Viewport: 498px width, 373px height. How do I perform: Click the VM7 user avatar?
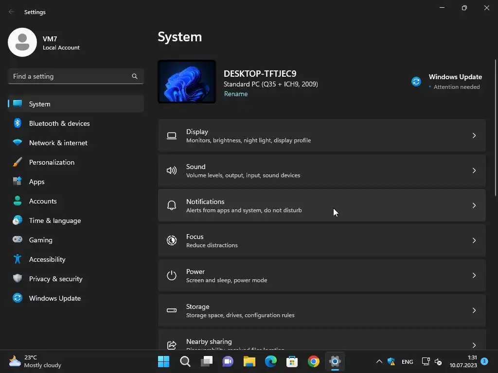coord(22,42)
